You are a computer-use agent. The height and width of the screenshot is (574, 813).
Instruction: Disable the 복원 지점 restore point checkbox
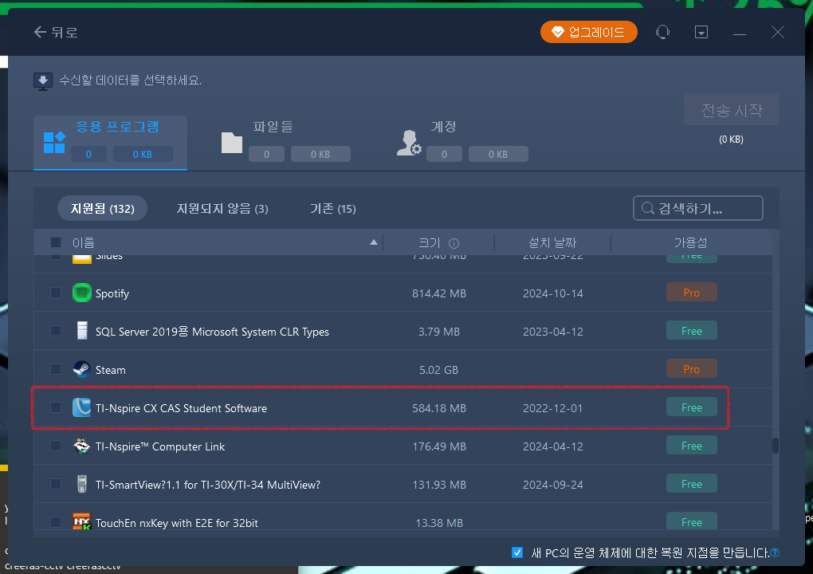click(517, 552)
